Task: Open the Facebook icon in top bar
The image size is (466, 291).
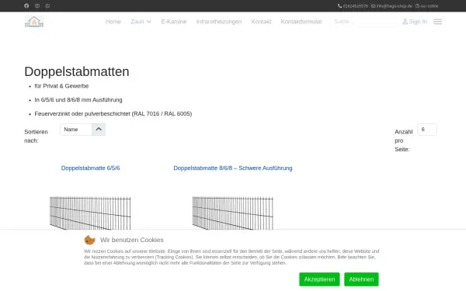Action: coord(26,5)
